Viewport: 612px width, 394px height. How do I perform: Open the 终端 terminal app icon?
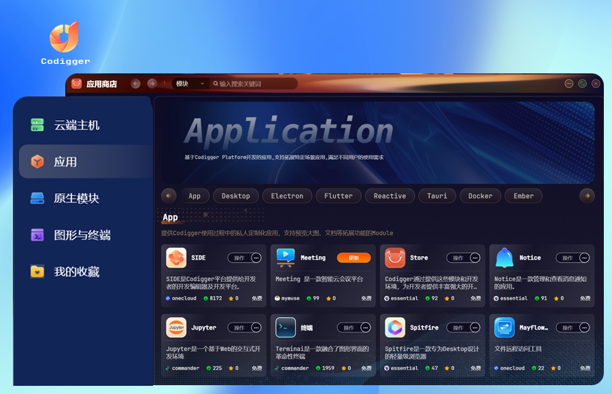coord(286,327)
